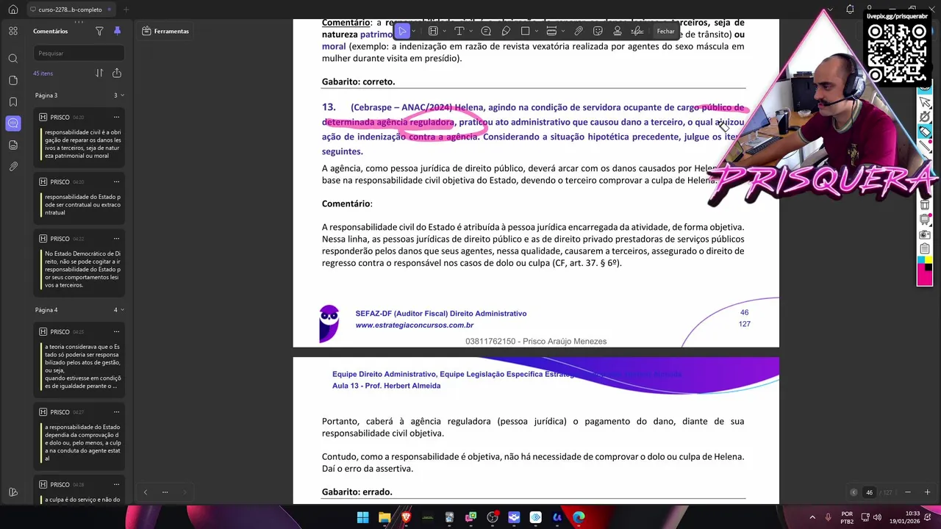Toggle the pin on the Comentários panel
Image resolution: width=941 pixels, height=529 pixels.
(x=117, y=31)
